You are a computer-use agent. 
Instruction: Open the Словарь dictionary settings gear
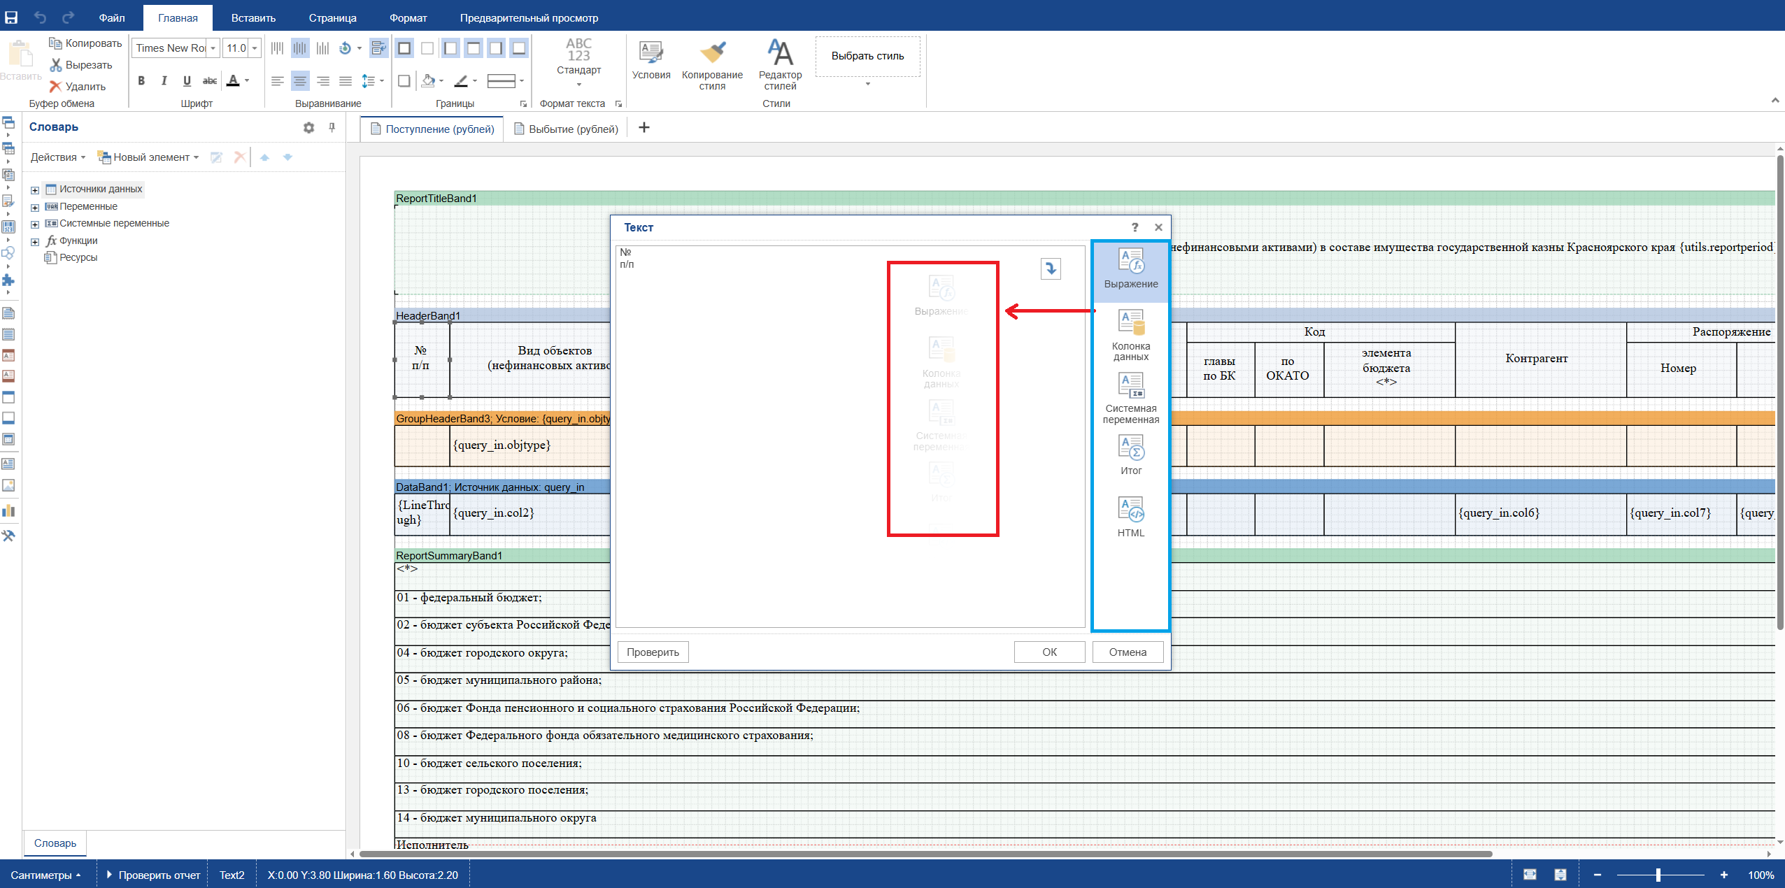click(308, 127)
